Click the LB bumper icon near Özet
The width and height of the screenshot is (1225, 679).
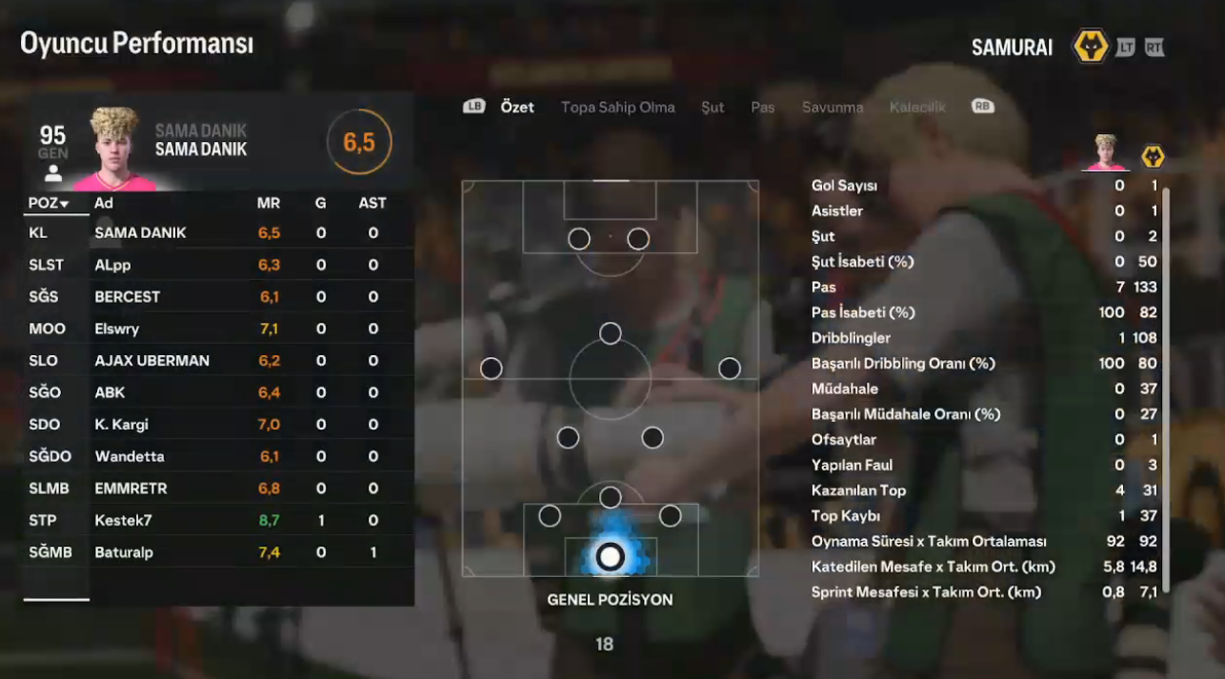[474, 107]
